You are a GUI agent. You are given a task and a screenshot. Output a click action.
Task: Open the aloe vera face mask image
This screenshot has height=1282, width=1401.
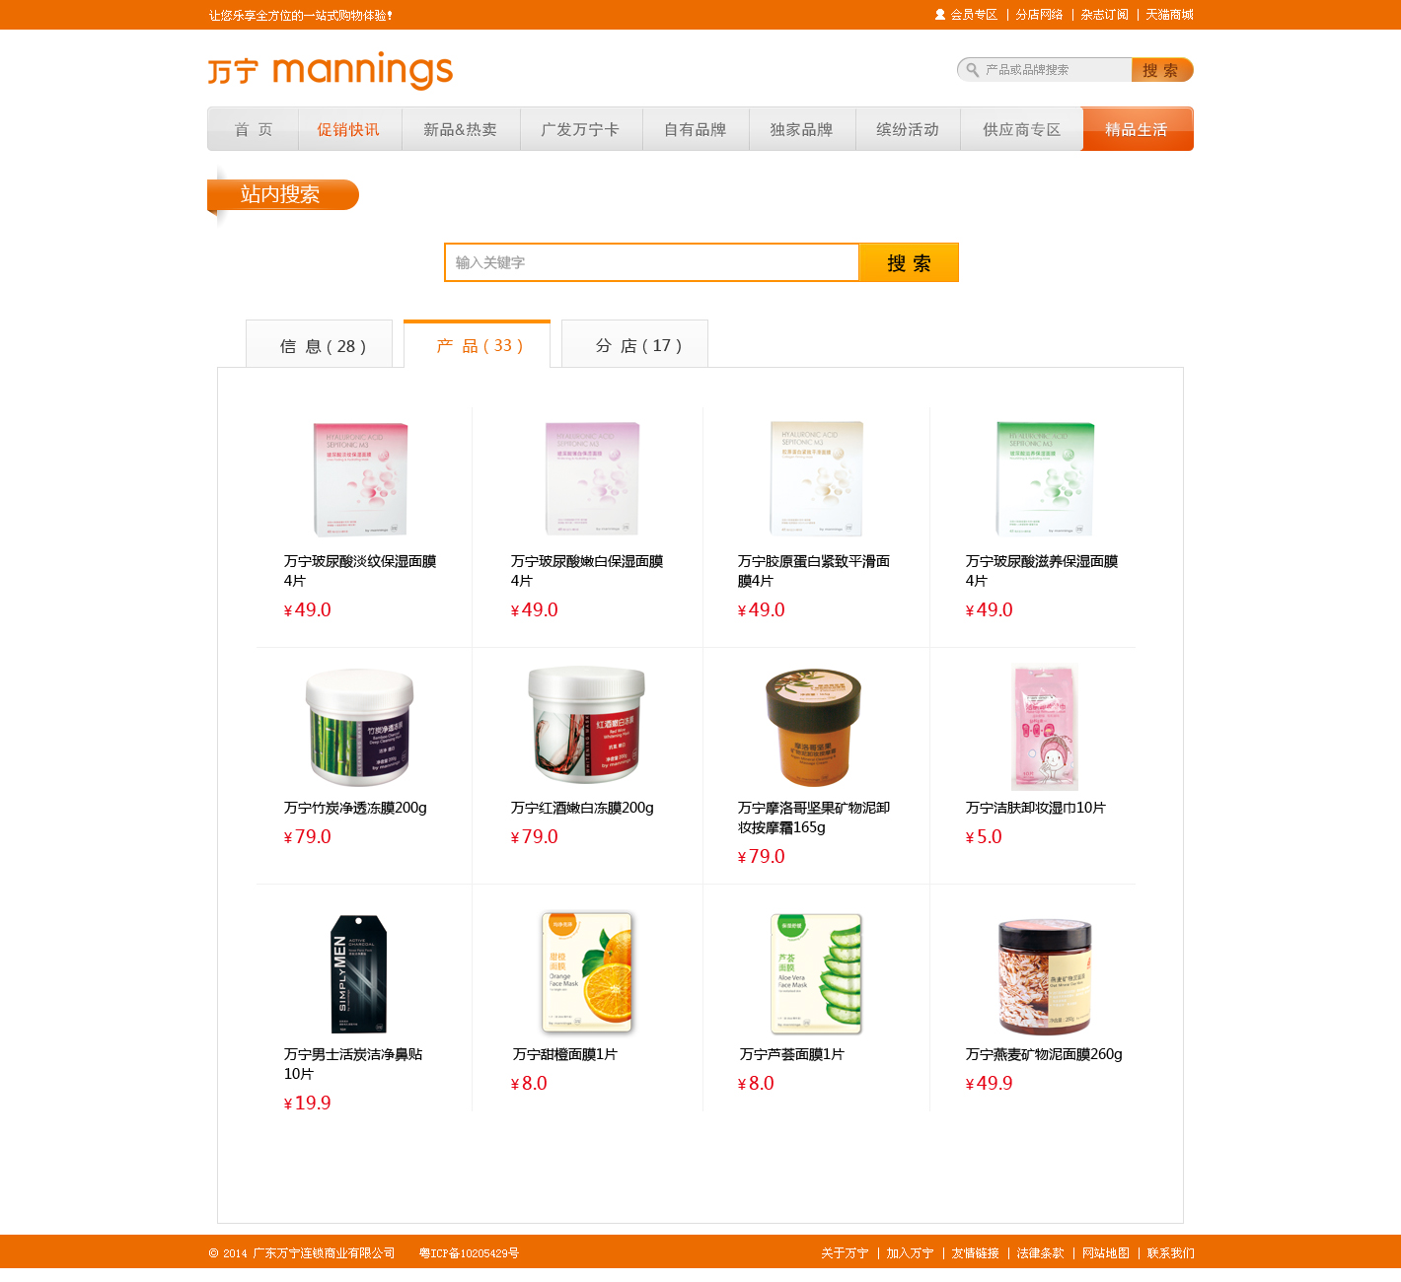pyautogui.click(x=816, y=973)
